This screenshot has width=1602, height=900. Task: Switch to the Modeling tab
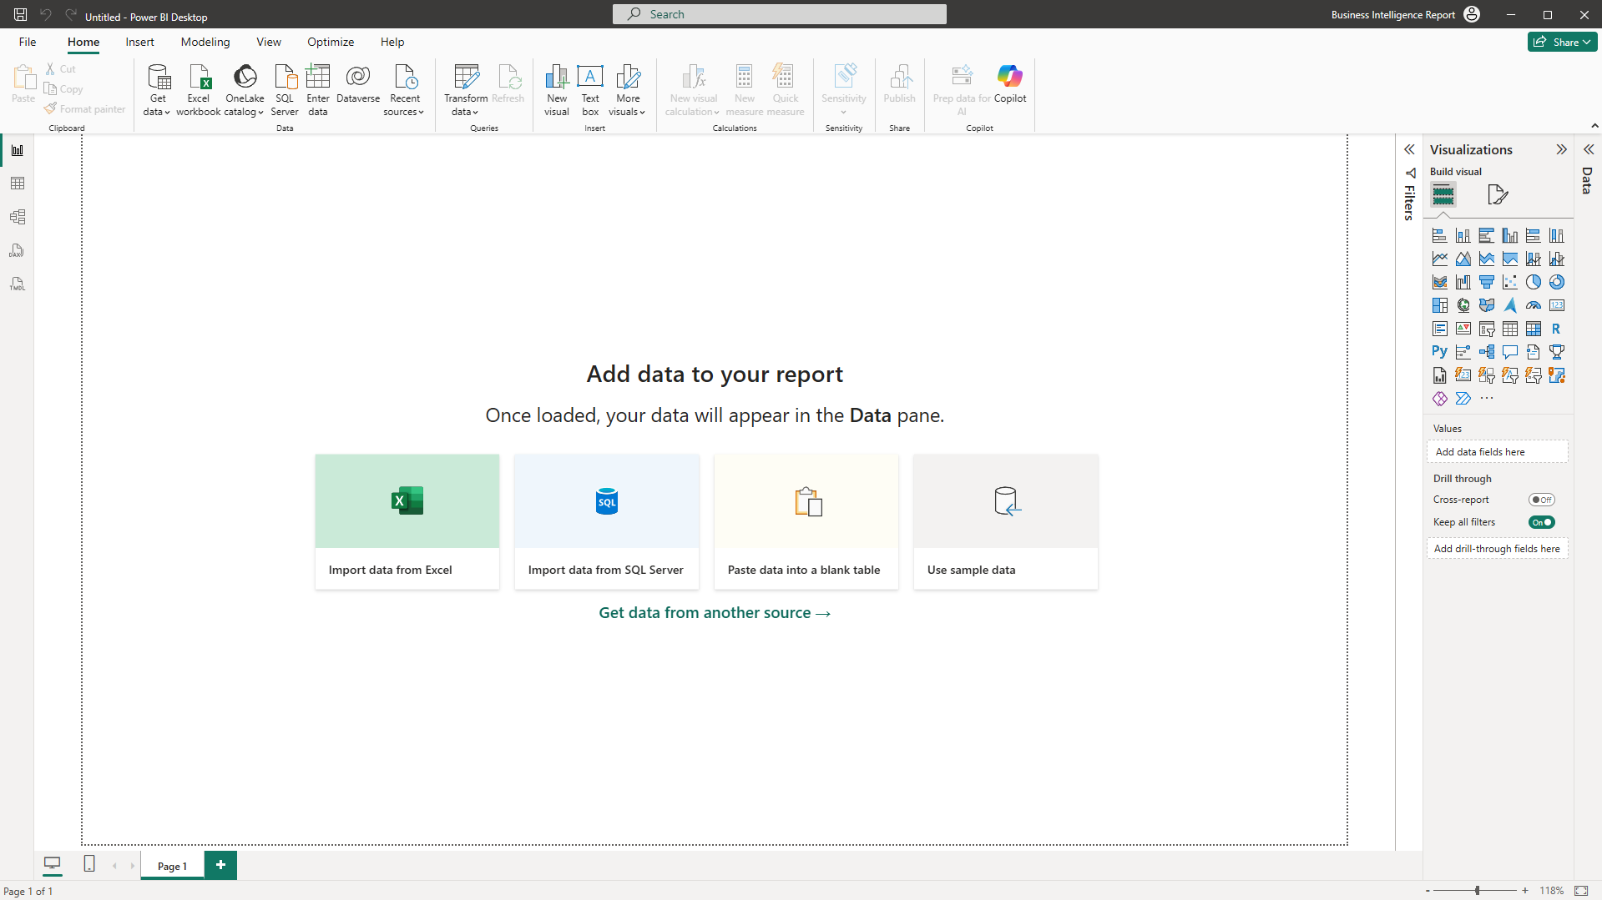(205, 42)
